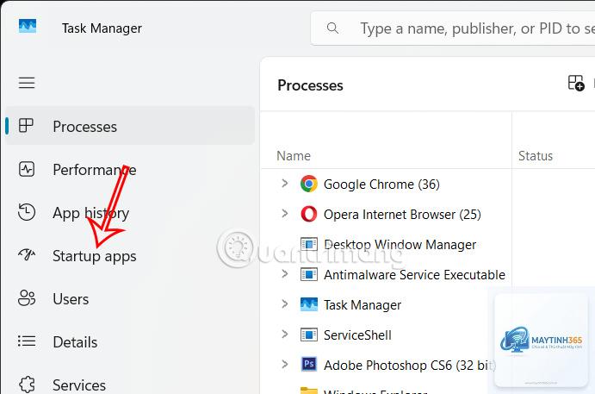Click the Users people icon
The image size is (595, 394).
pyautogui.click(x=27, y=298)
